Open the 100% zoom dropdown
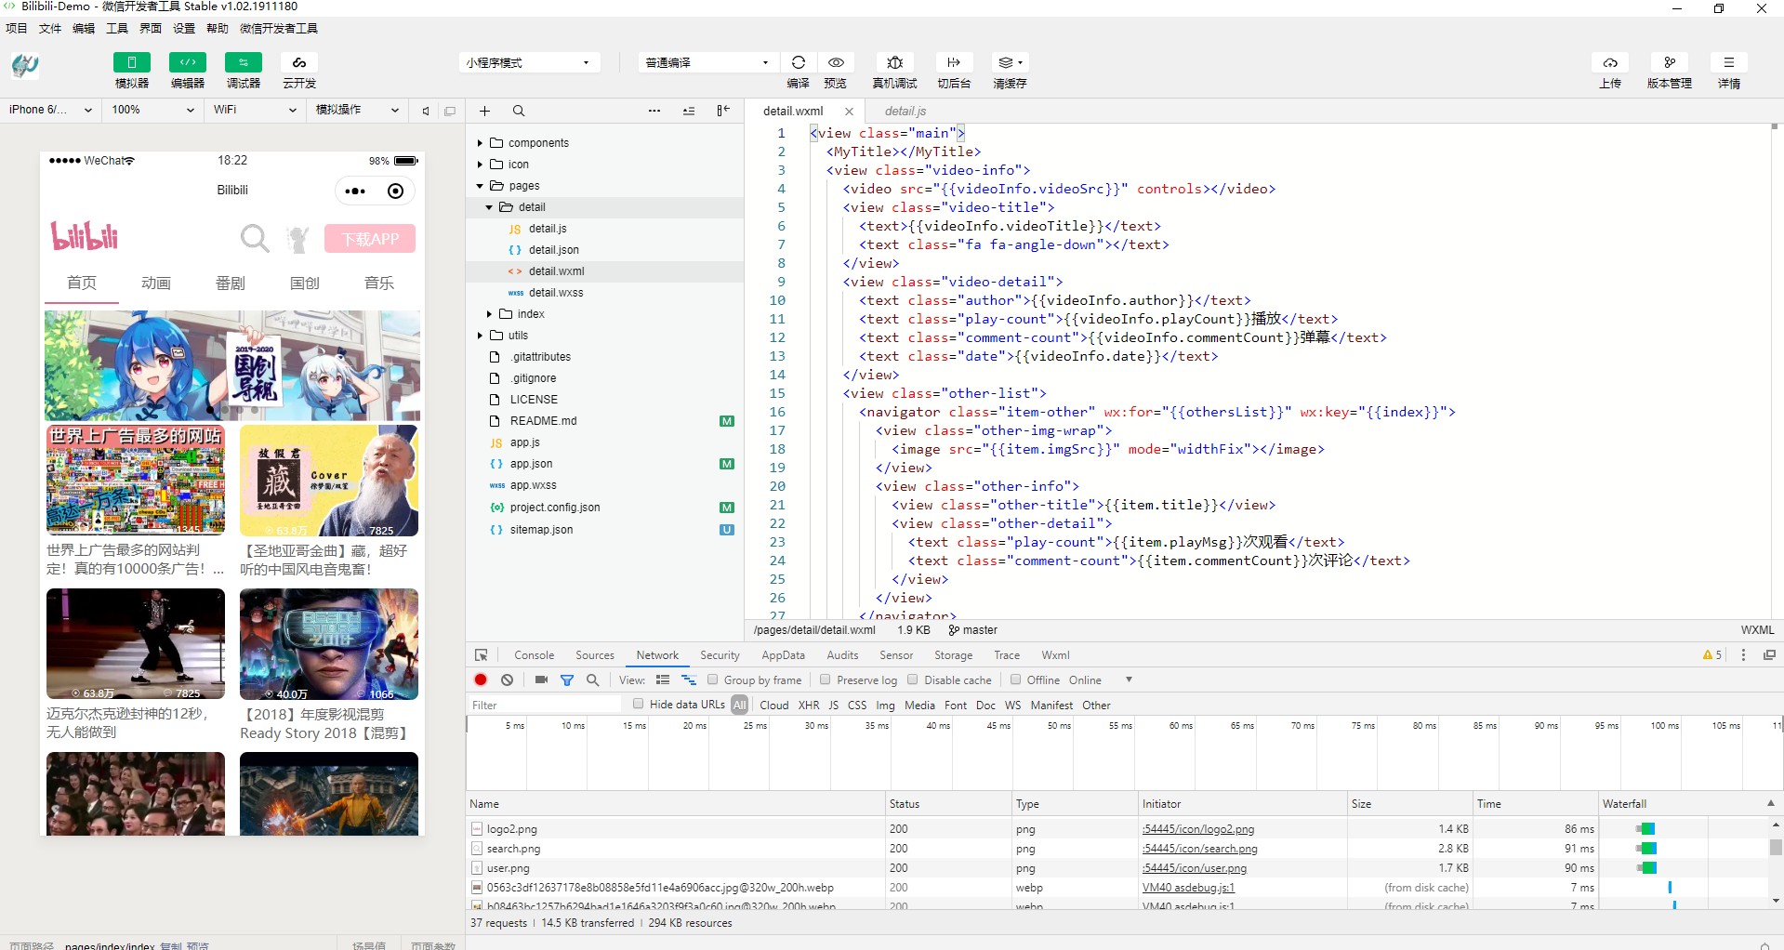 tap(152, 110)
